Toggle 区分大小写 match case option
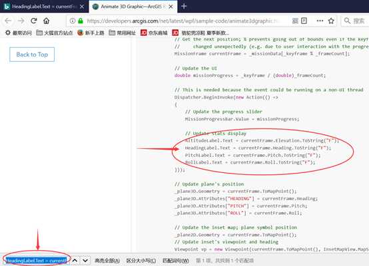 coord(141,261)
